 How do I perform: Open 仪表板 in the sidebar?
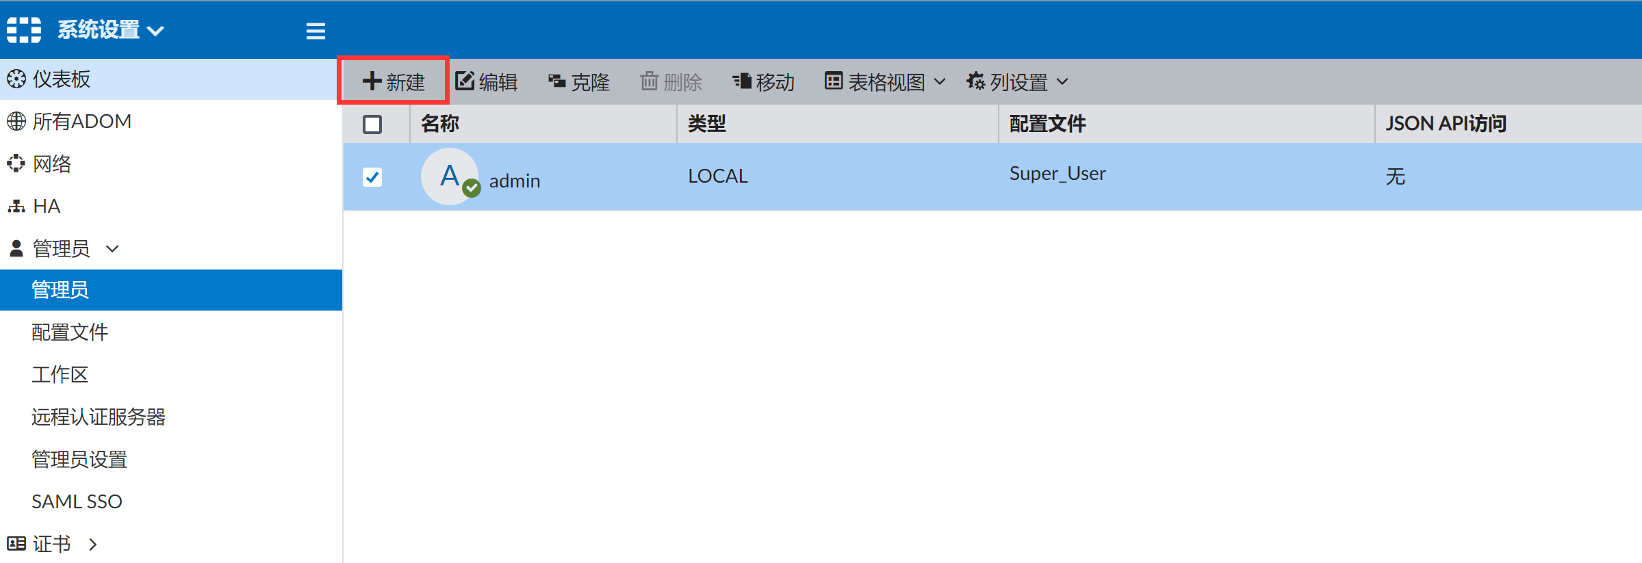62,79
